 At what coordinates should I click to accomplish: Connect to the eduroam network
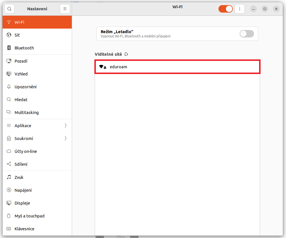click(x=177, y=67)
